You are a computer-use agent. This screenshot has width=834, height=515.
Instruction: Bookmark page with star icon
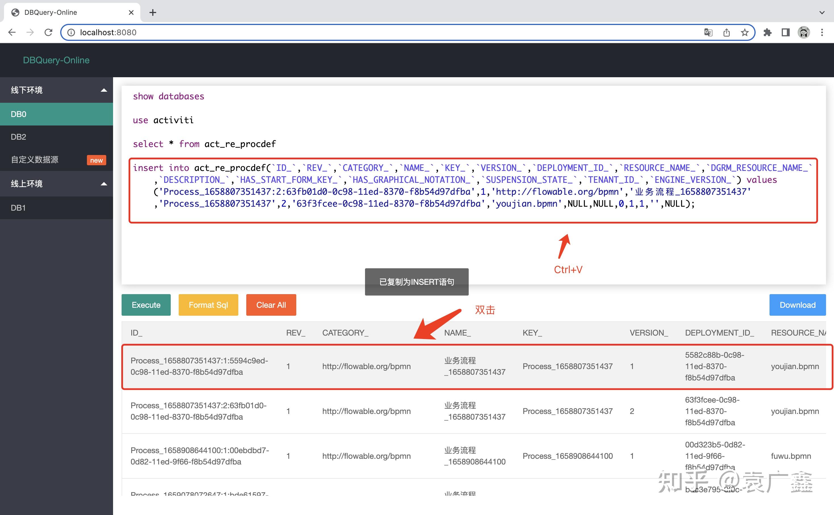click(745, 32)
